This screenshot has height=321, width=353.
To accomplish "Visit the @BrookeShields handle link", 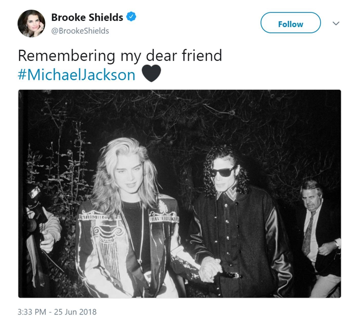I will point(80,31).
